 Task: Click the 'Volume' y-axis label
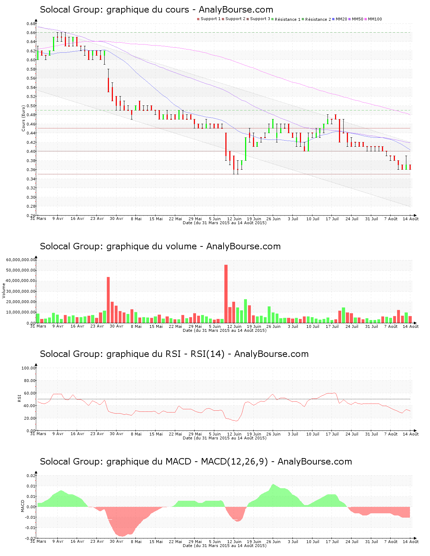(4, 291)
